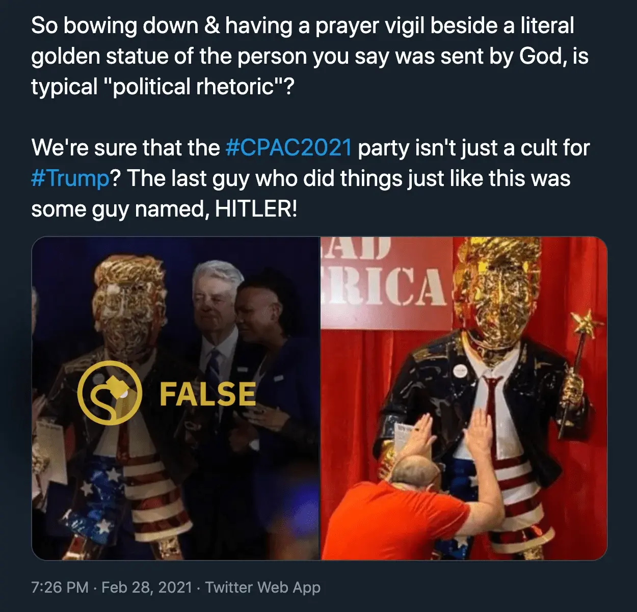Open the #CPAC2021 hashtag
This screenshot has height=612, width=637.
pos(288,148)
